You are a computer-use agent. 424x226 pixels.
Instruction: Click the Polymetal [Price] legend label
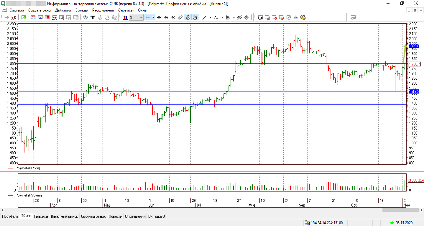click(28, 169)
